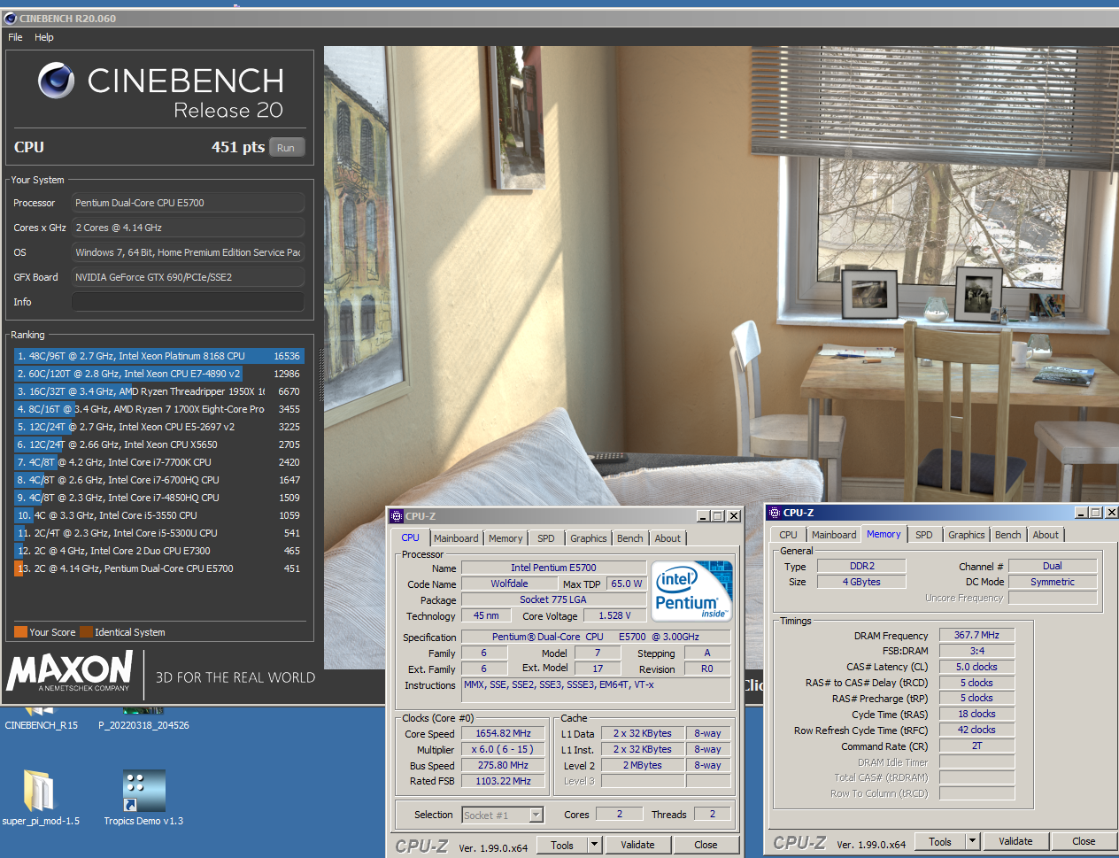Click the Your Score orange legend swatch

[x=20, y=632]
